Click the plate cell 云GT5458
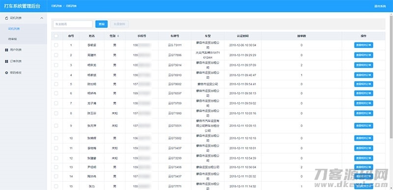The width and height of the screenshot is (393, 190). [175, 167]
